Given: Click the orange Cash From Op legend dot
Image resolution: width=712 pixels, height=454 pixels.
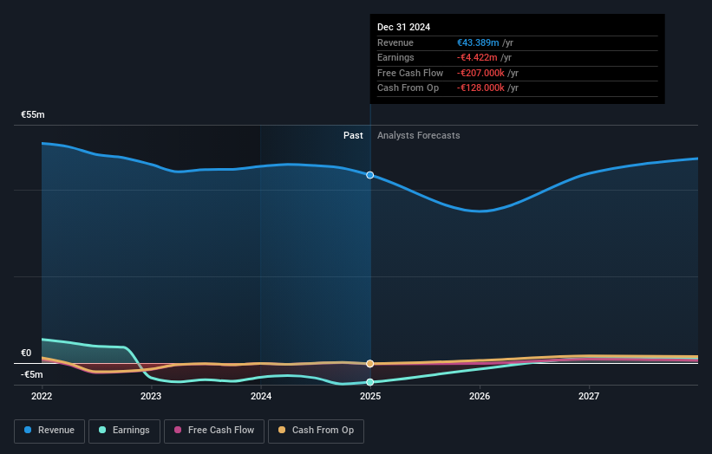Looking at the screenshot, I should tap(282, 430).
